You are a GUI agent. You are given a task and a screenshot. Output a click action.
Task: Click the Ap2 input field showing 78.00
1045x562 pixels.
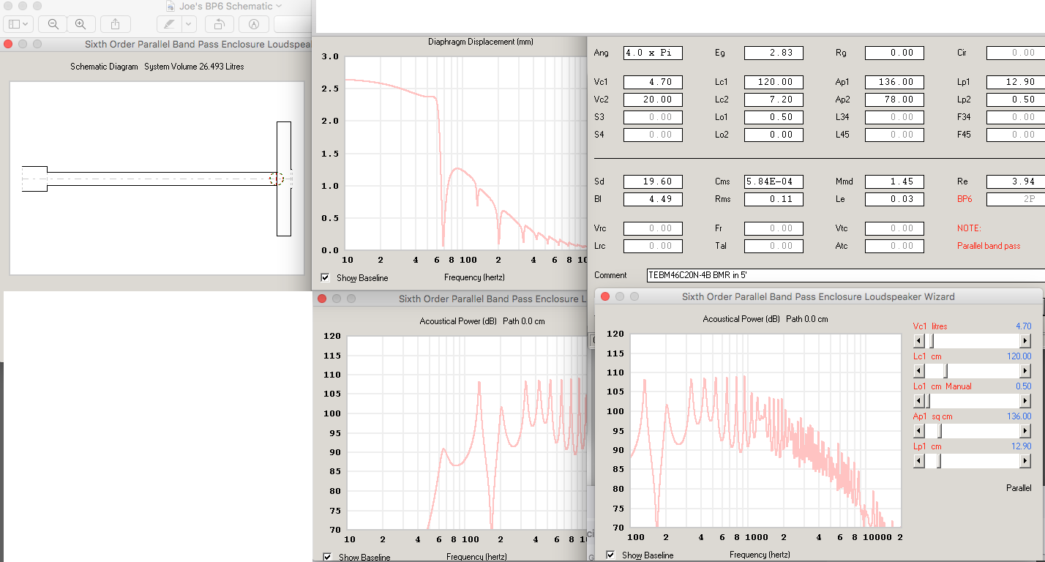point(894,100)
